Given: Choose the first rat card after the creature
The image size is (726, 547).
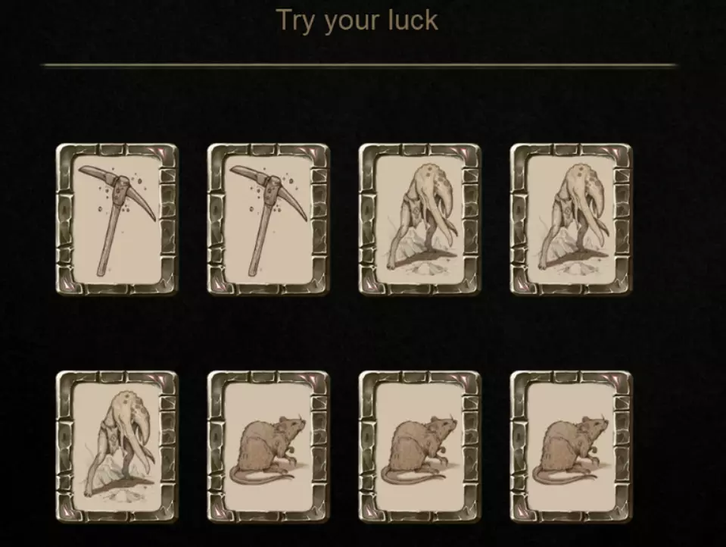Looking at the screenshot, I should 268,447.
